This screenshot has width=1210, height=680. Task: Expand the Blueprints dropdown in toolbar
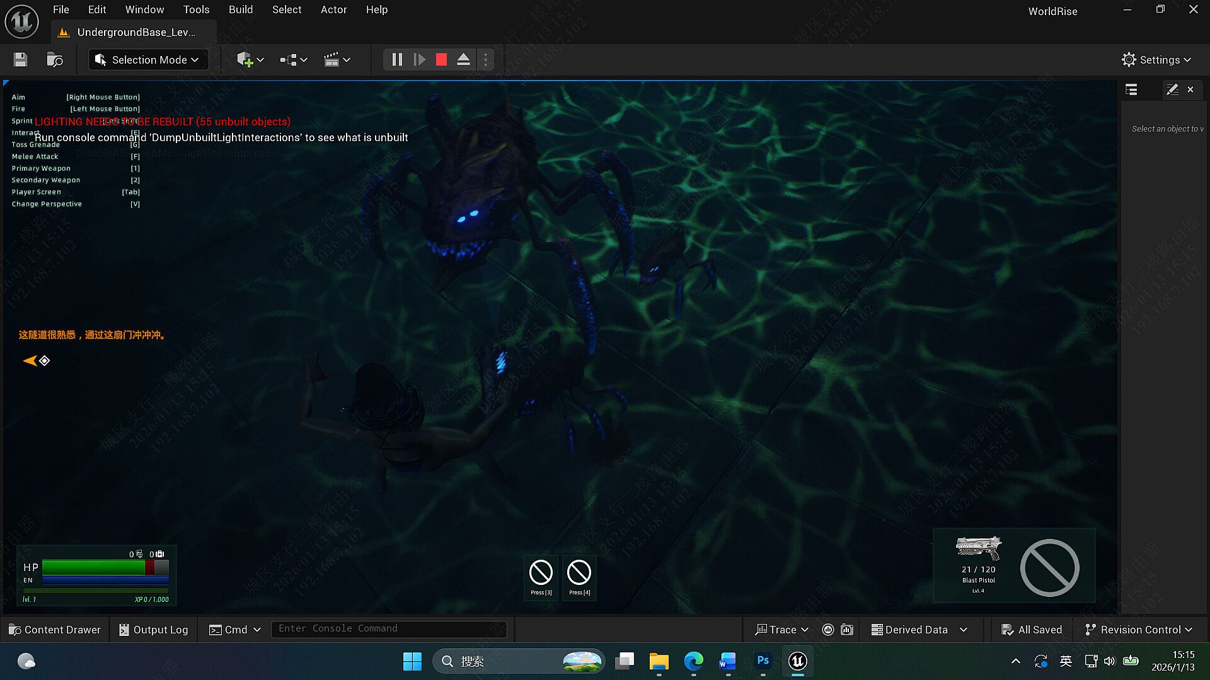[x=294, y=60]
